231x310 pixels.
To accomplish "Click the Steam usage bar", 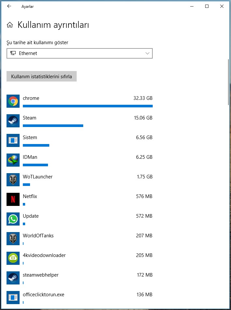I will point(53,126).
